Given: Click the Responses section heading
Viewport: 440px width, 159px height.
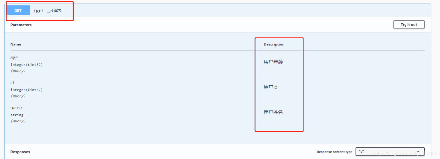Looking at the screenshot, I should tap(20, 152).
